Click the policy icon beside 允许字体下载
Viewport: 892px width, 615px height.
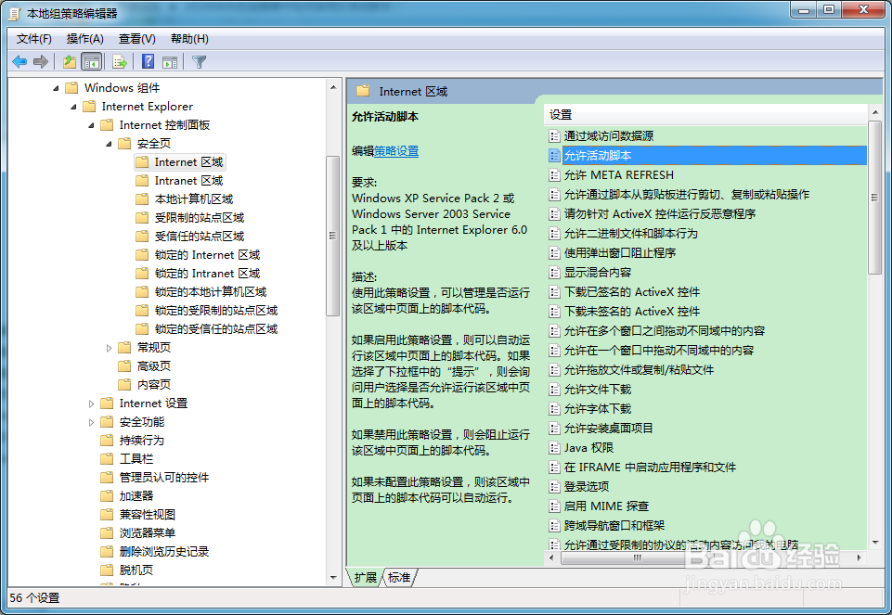pyautogui.click(x=554, y=409)
